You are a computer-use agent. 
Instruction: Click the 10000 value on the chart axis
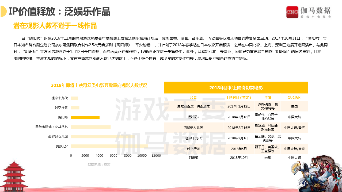(142, 156)
